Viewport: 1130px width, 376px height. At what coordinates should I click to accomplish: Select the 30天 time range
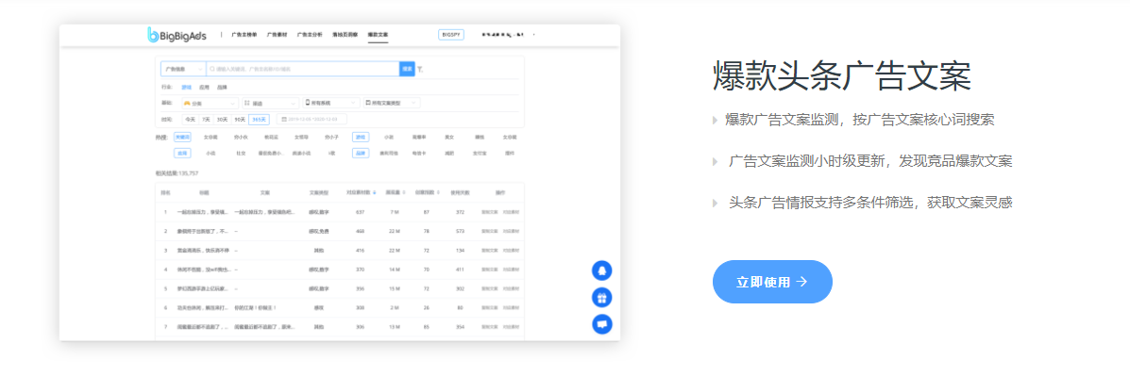(222, 120)
